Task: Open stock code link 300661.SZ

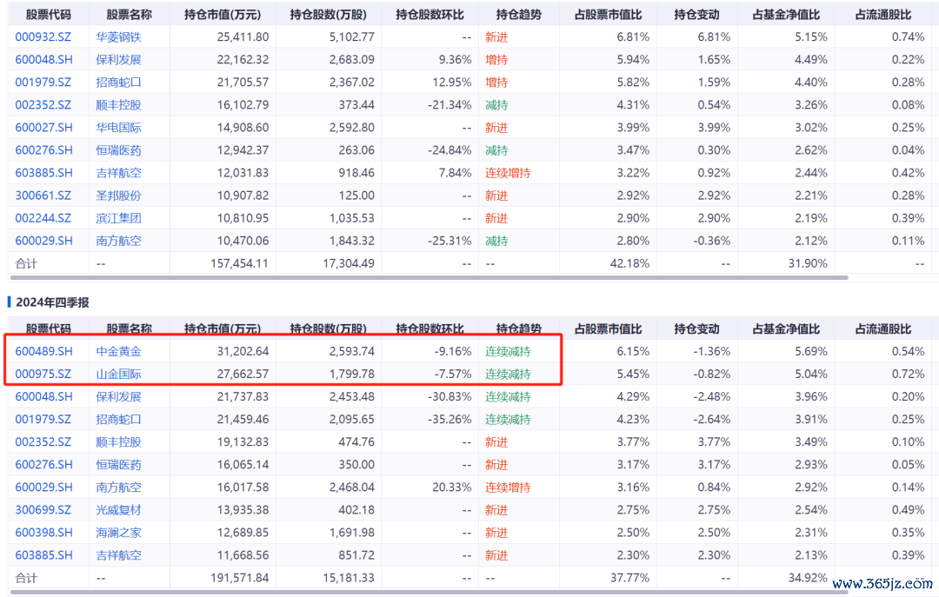Action: coord(43,196)
